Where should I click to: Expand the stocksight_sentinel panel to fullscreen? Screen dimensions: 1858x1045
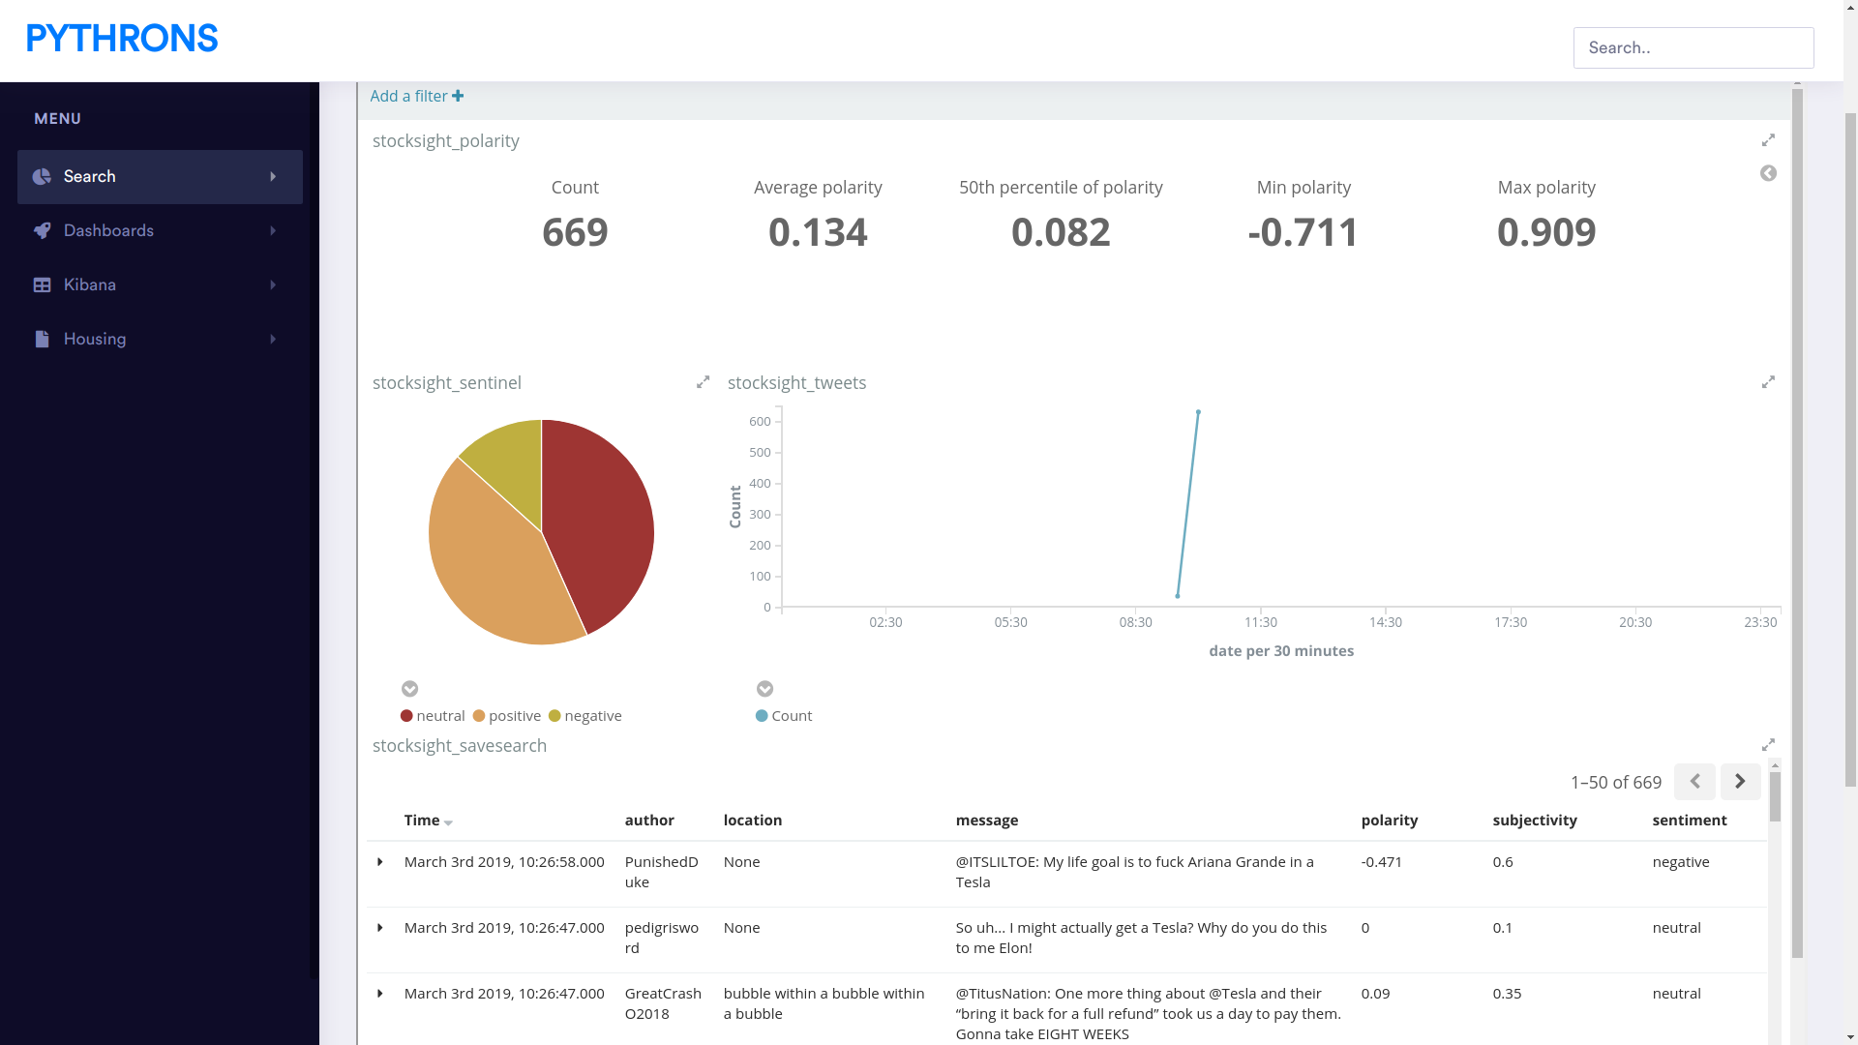coord(704,382)
